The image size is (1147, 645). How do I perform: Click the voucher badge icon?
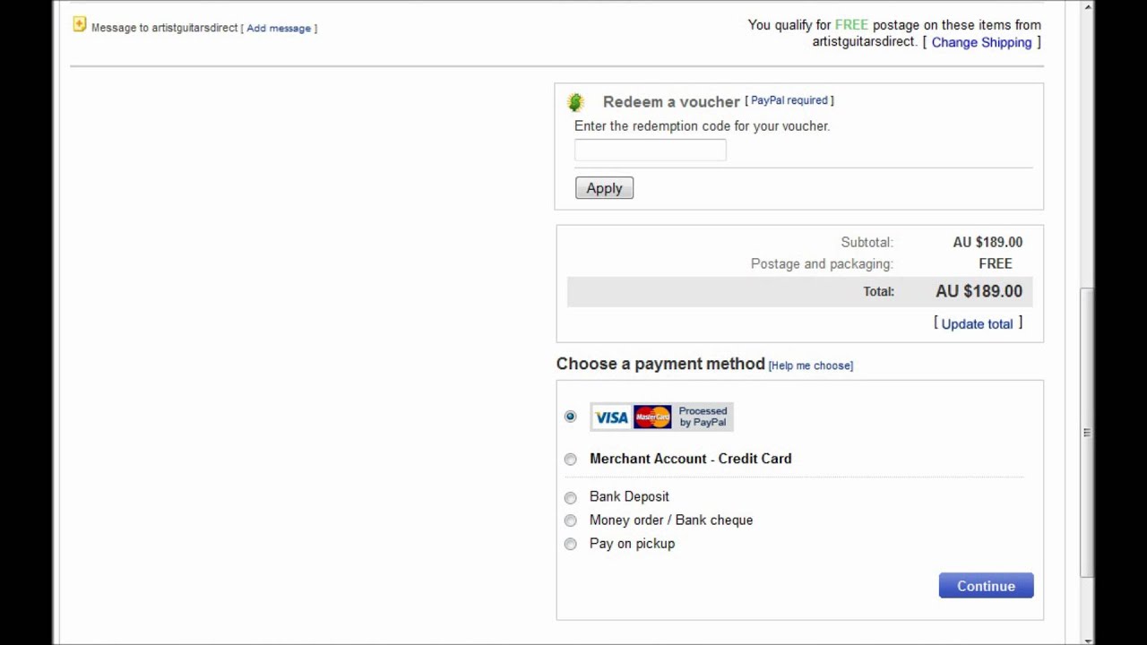575,102
